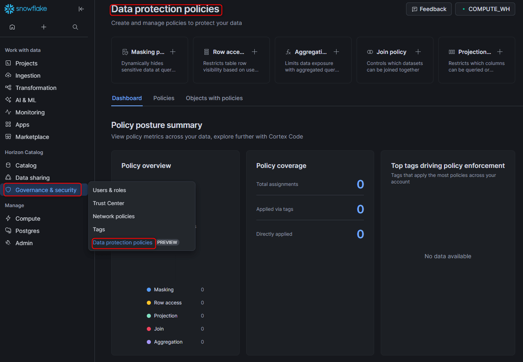523x362 pixels.
Task: Click the Governance & security shield icon
Action: tap(8, 190)
